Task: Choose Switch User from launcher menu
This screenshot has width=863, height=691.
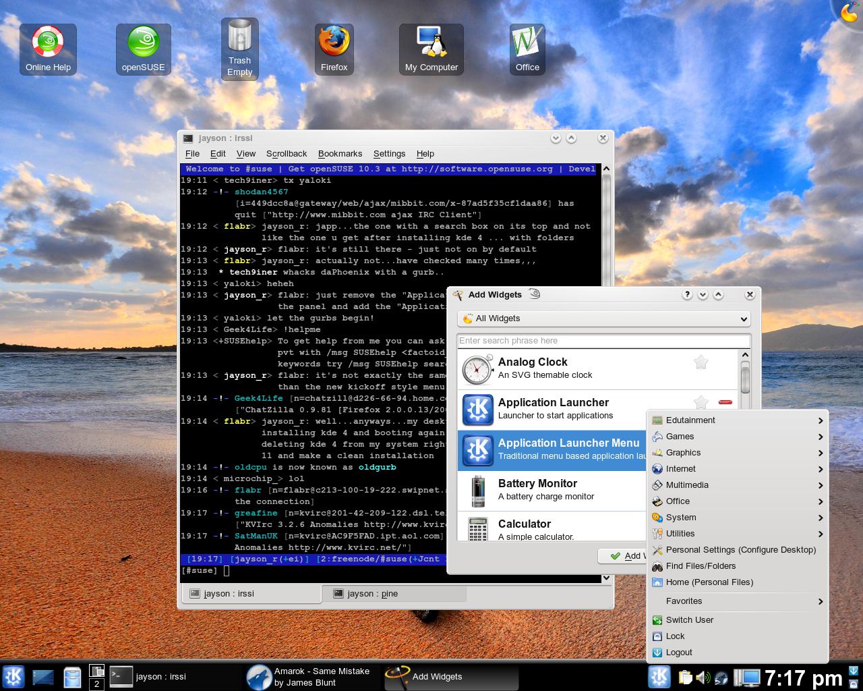Action: coord(738,620)
